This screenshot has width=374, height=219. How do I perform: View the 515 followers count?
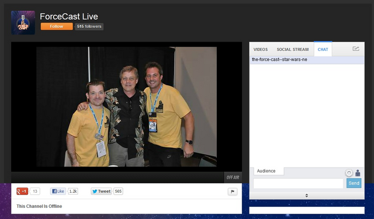click(x=89, y=26)
